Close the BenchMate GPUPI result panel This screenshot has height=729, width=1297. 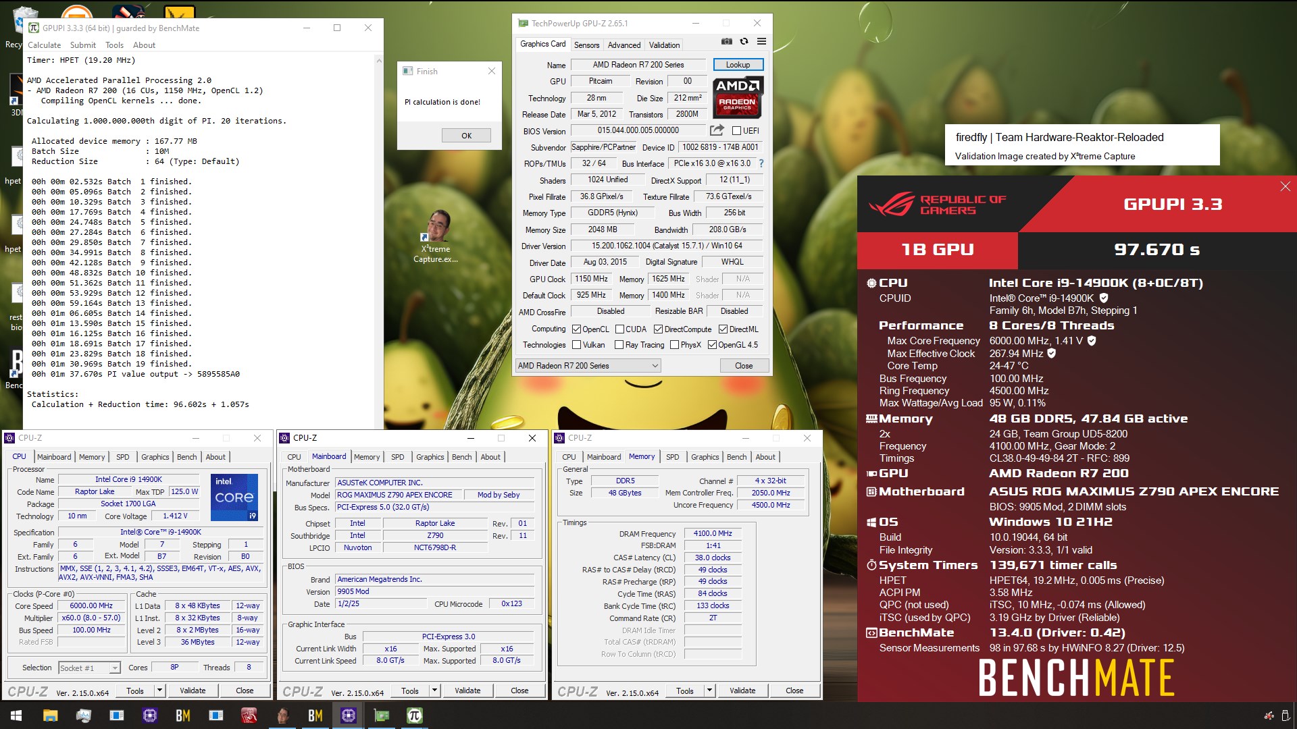click(x=1285, y=186)
